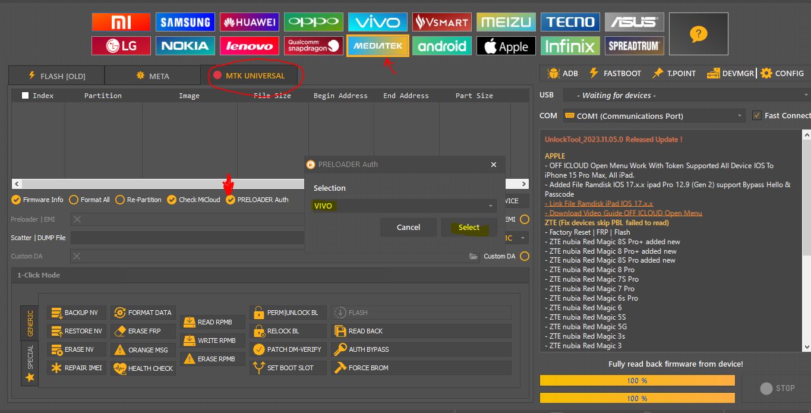Select the GENERIC vertical tab
Image resolution: width=811 pixels, height=413 pixels.
(x=30, y=323)
